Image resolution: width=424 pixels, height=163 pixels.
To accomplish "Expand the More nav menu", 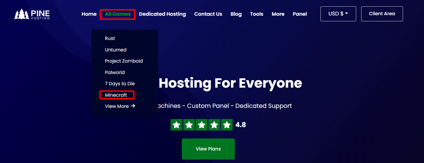I will tap(278, 14).
